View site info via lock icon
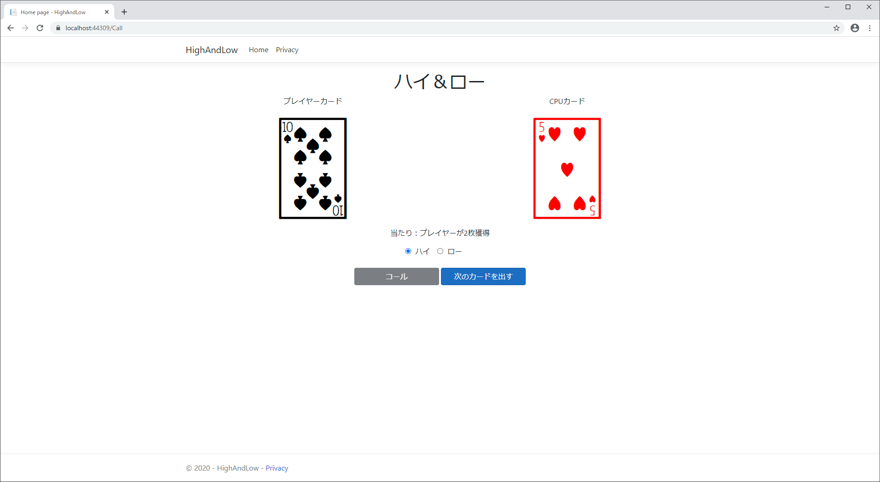 pyautogui.click(x=58, y=28)
